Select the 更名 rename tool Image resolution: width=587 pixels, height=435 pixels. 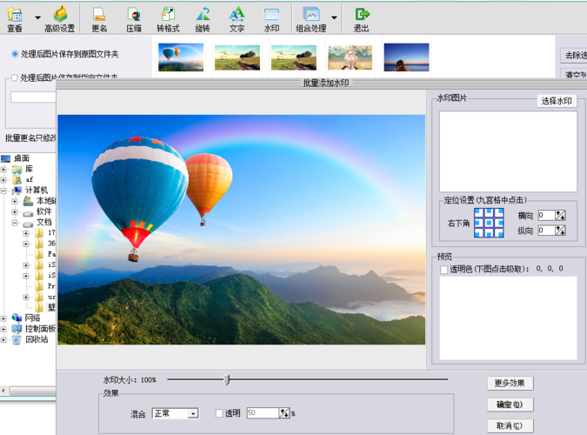[x=99, y=19]
